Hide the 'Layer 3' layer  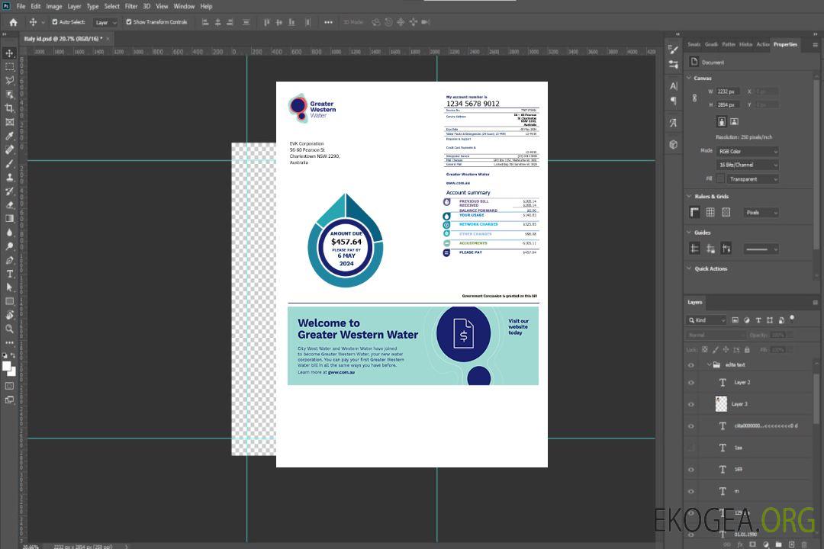(x=691, y=404)
